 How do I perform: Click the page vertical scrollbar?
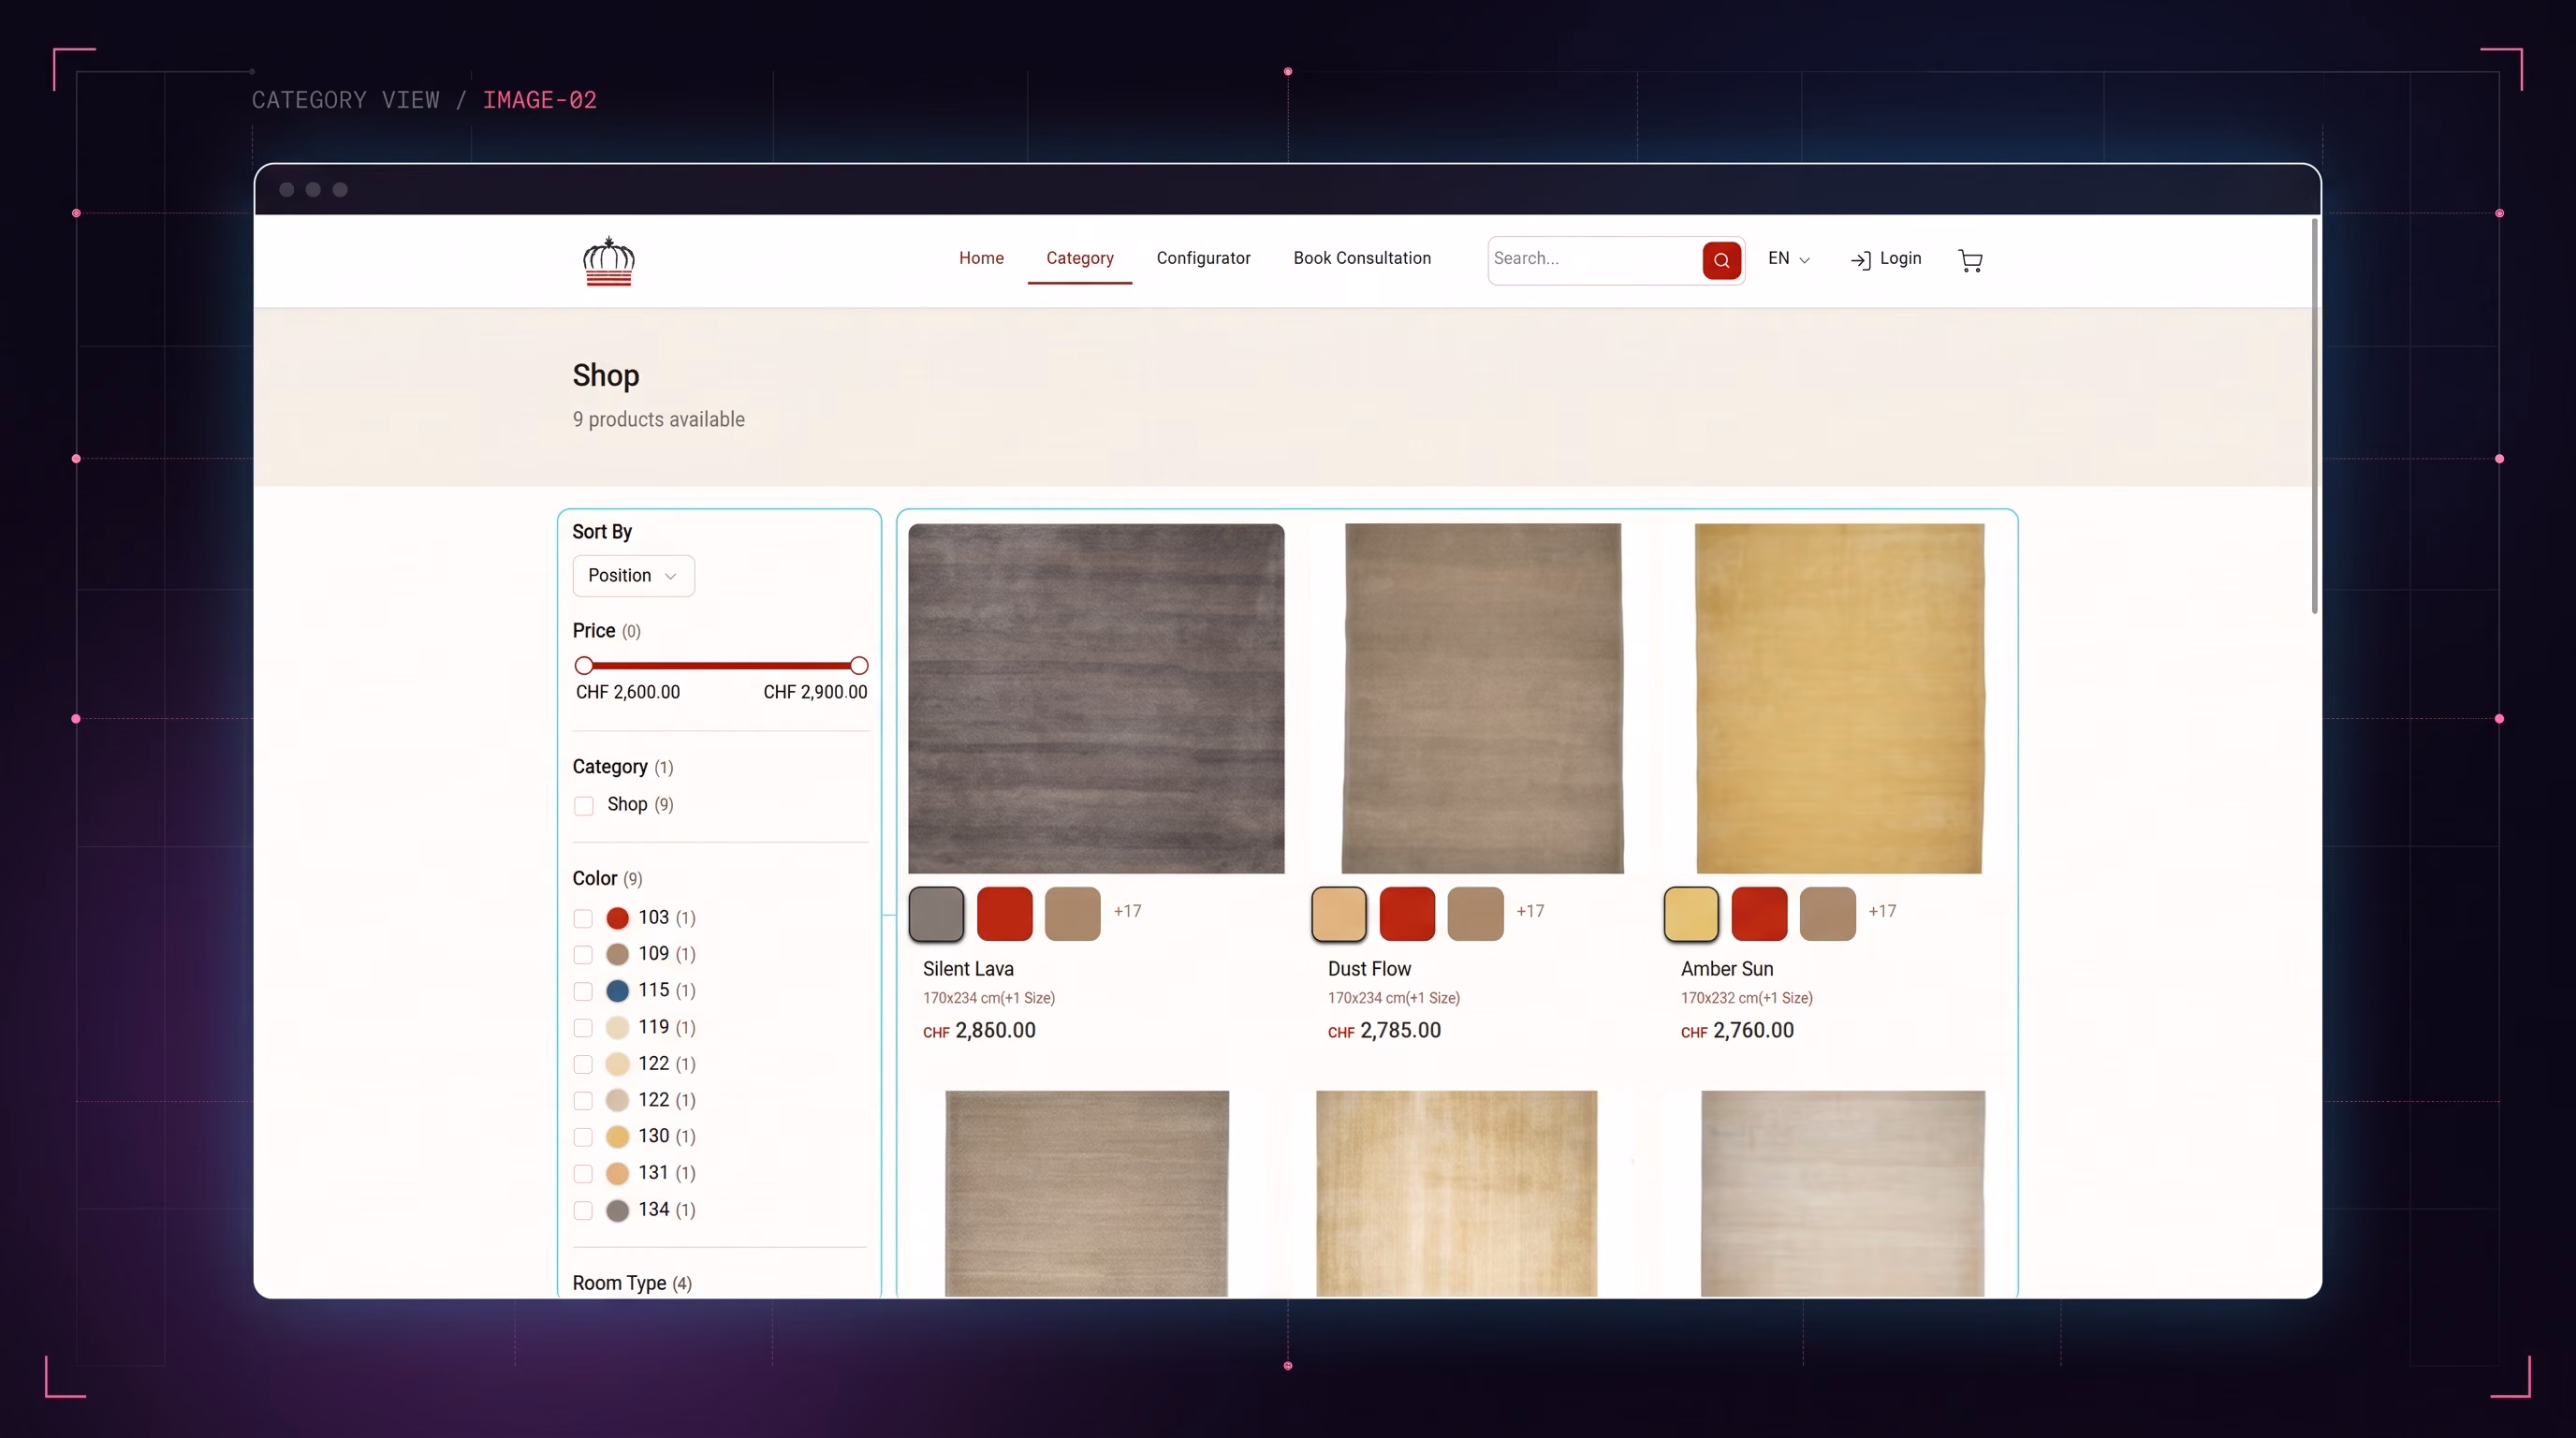2314,416
